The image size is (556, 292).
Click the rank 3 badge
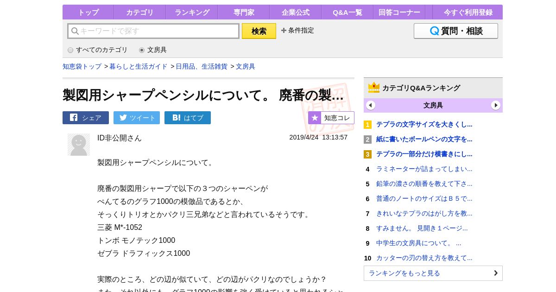coord(367,154)
